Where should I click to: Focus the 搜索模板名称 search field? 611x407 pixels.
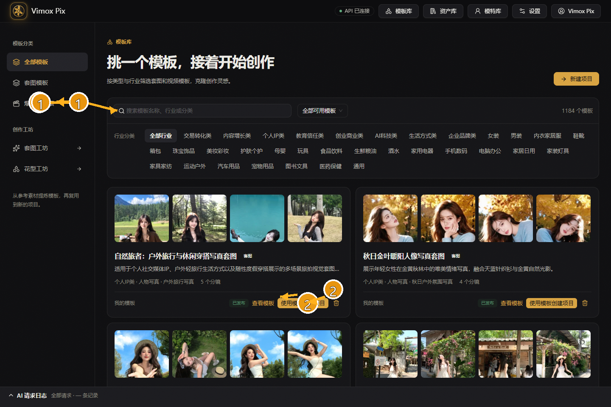(x=202, y=111)
